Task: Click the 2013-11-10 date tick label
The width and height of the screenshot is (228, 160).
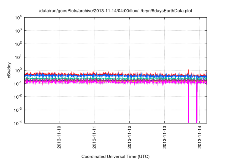Action: 59,137
